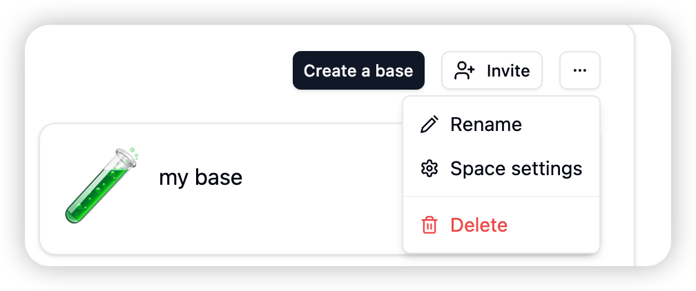The image size is (696, 291).
Task: Open Space settings from the menu
Action: coord(501,169)
